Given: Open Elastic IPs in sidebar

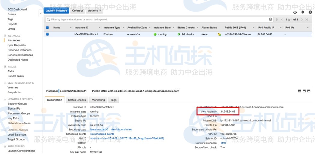Looking at the screenshot, I should coord(14,109).
